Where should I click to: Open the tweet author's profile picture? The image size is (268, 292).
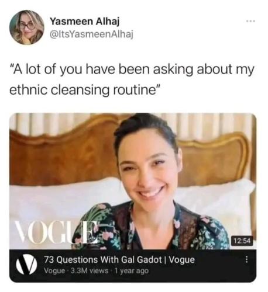pos(27,27)
